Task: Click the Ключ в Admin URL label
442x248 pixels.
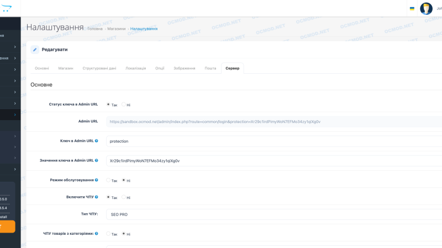Action: pyautogui.click(x=77, y=141)
